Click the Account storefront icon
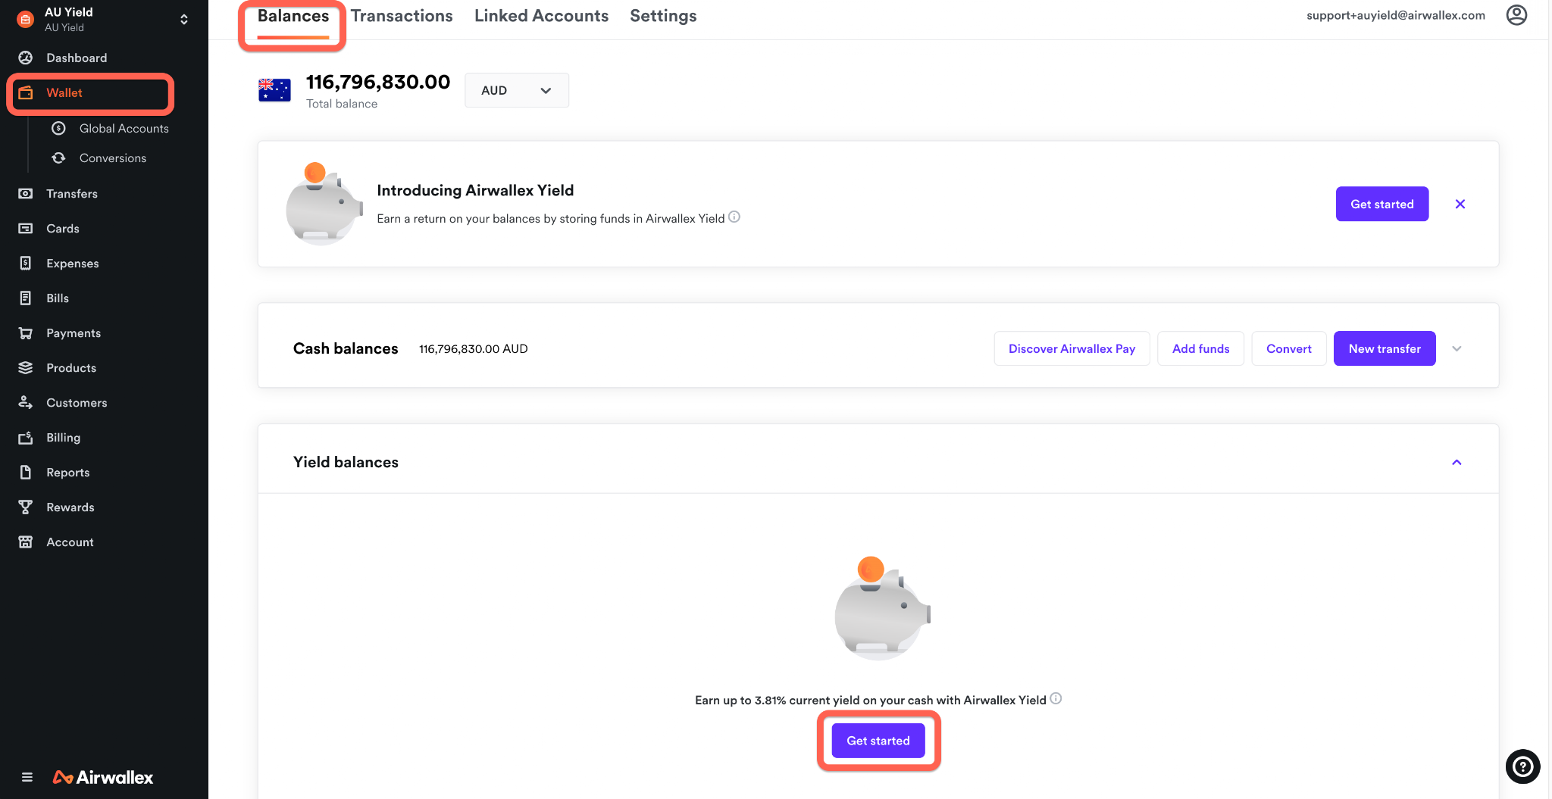This screenshot has height=799, width=1552. coord(26,542)
